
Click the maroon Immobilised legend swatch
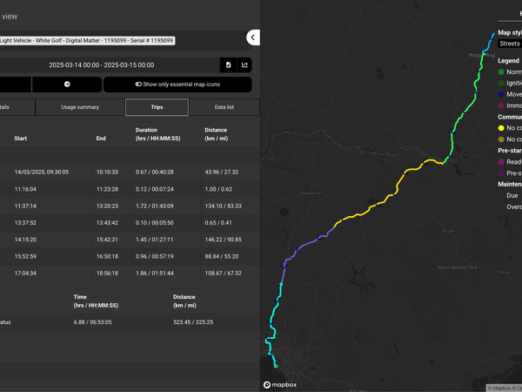point(501,105)
